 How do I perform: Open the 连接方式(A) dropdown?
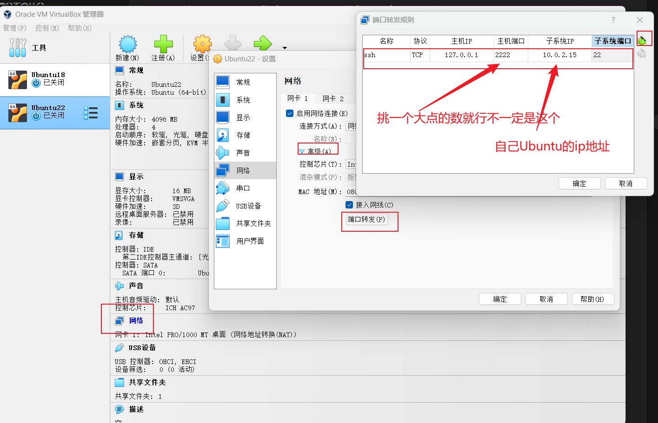click(351, 126)
